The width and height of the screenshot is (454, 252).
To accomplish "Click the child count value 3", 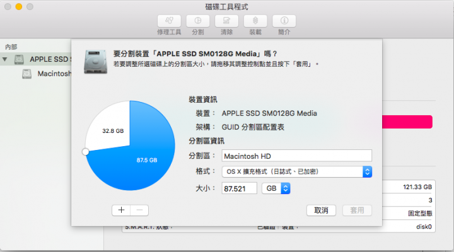I will click(430, 200).
